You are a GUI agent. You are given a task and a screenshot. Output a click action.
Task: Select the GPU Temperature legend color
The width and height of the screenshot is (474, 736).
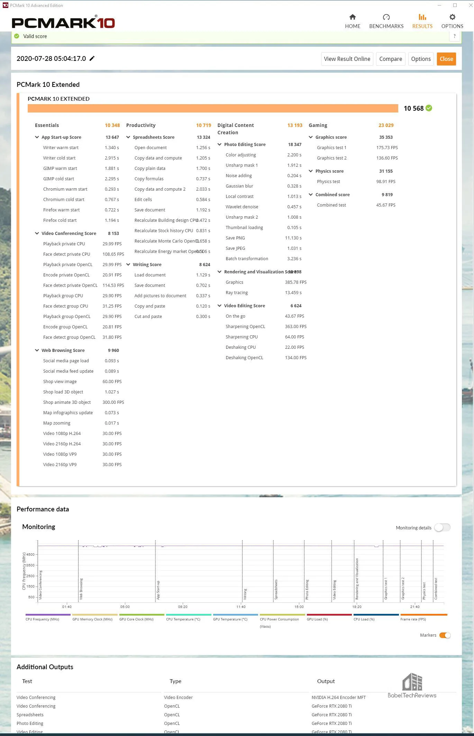pyautogui.click(x=235, y=615)
